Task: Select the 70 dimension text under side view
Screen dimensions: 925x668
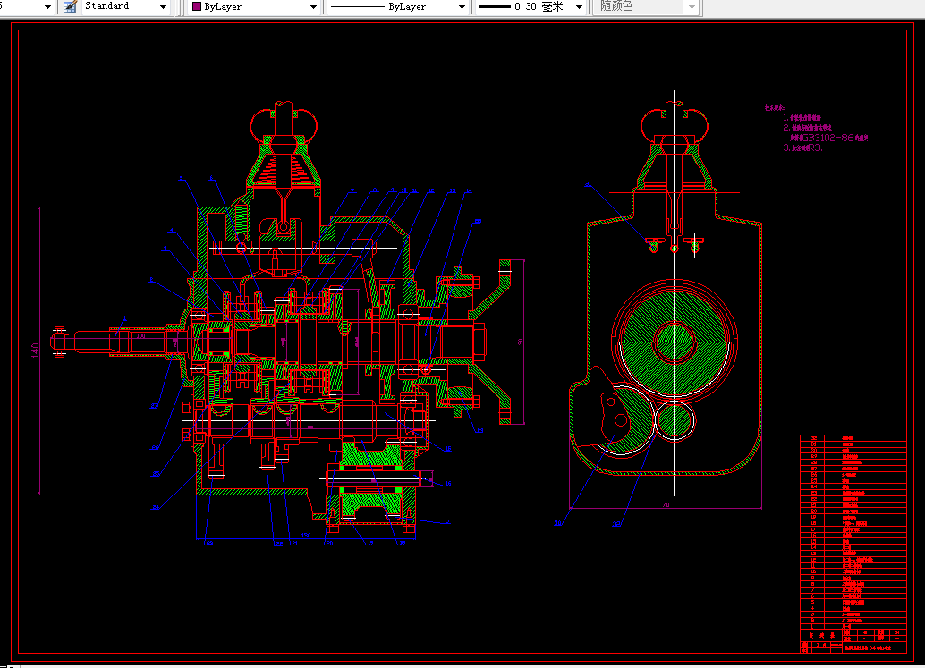Action: [666, 504]
